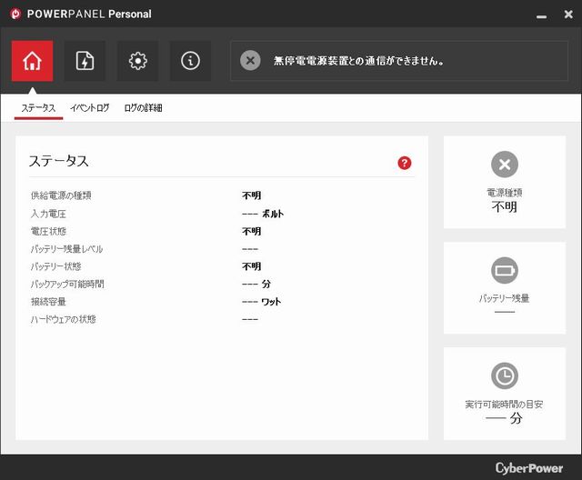Click the 電圧状態 label
Screen dimensions: 582x480
[48, 231]
